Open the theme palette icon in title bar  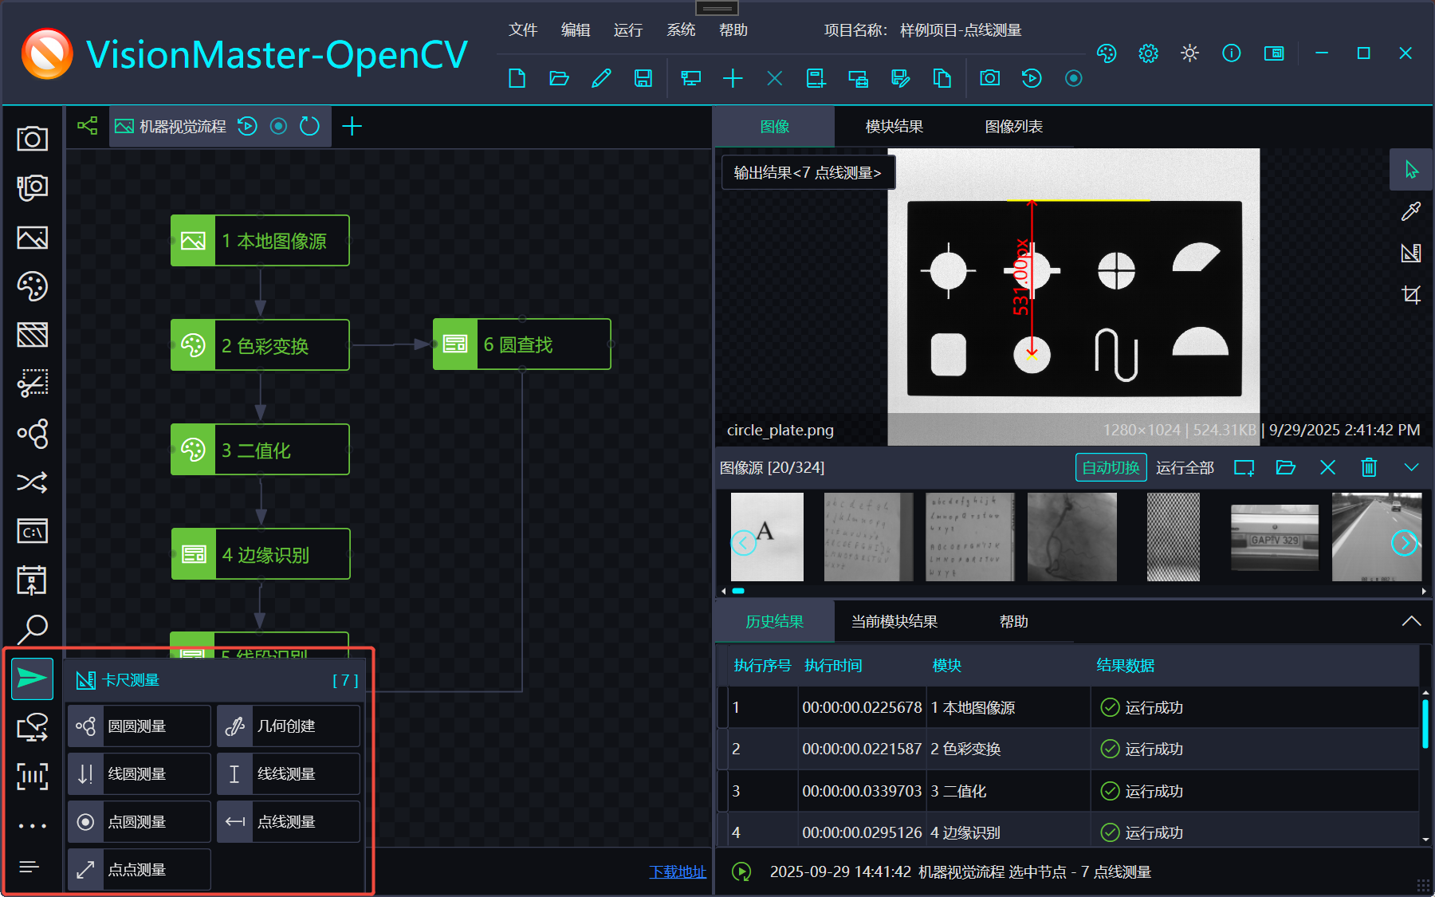1107,53
